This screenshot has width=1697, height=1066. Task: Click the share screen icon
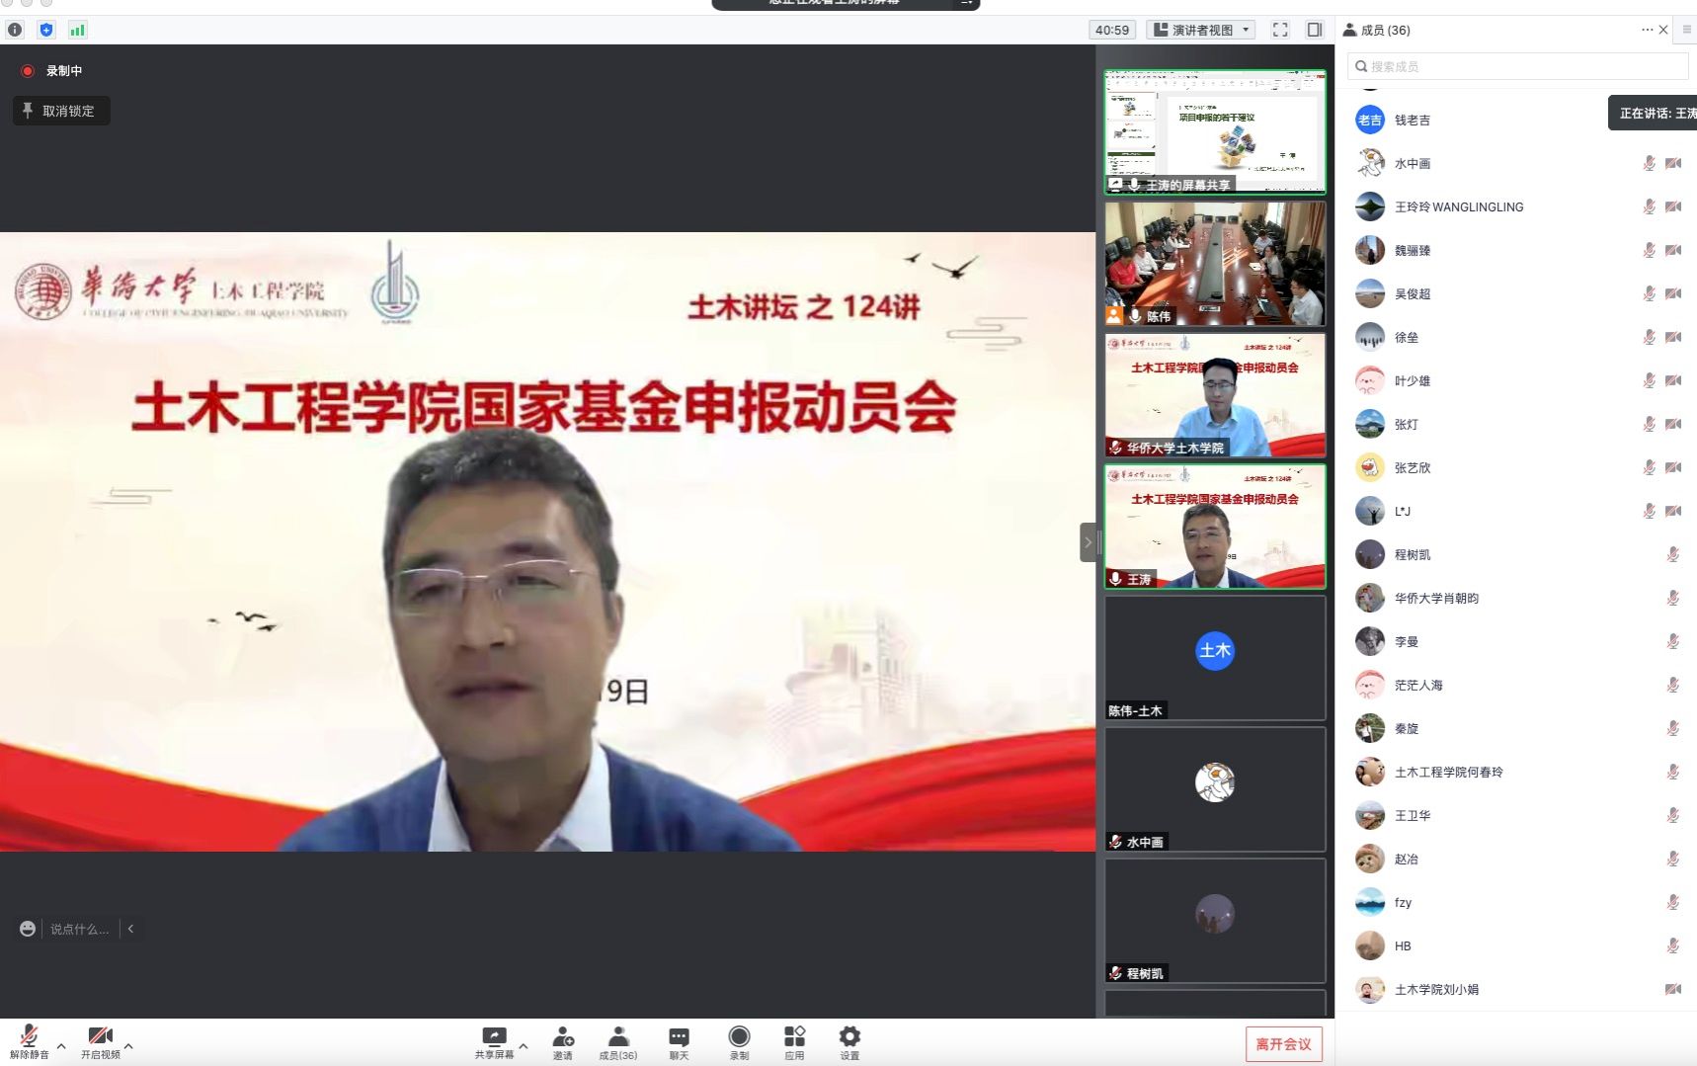click(x=494, y=1041)
